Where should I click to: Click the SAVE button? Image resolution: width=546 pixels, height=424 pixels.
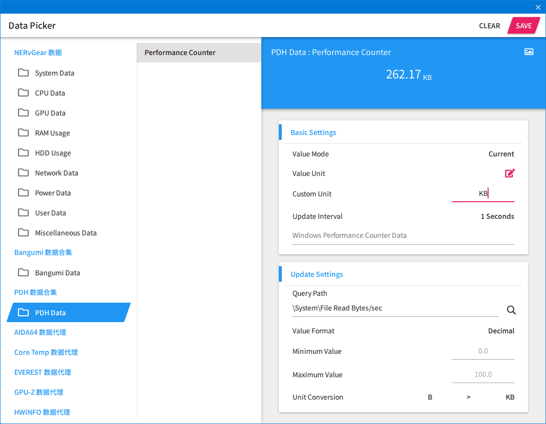click(523, 26)
